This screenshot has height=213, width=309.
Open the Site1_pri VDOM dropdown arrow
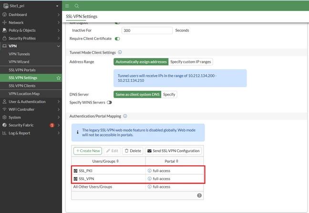point(57,6)
